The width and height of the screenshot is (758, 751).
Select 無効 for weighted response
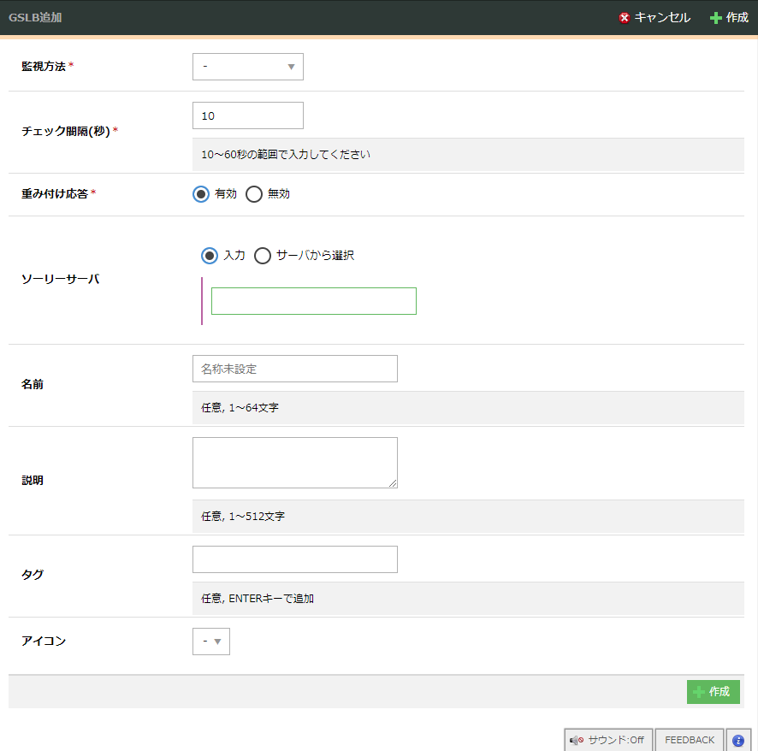point(254,194)
